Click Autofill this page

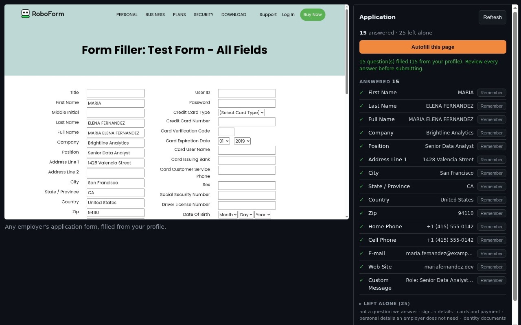click(x=433, y=47)
